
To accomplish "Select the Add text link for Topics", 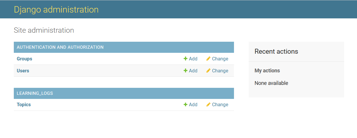I will (193, 104).
